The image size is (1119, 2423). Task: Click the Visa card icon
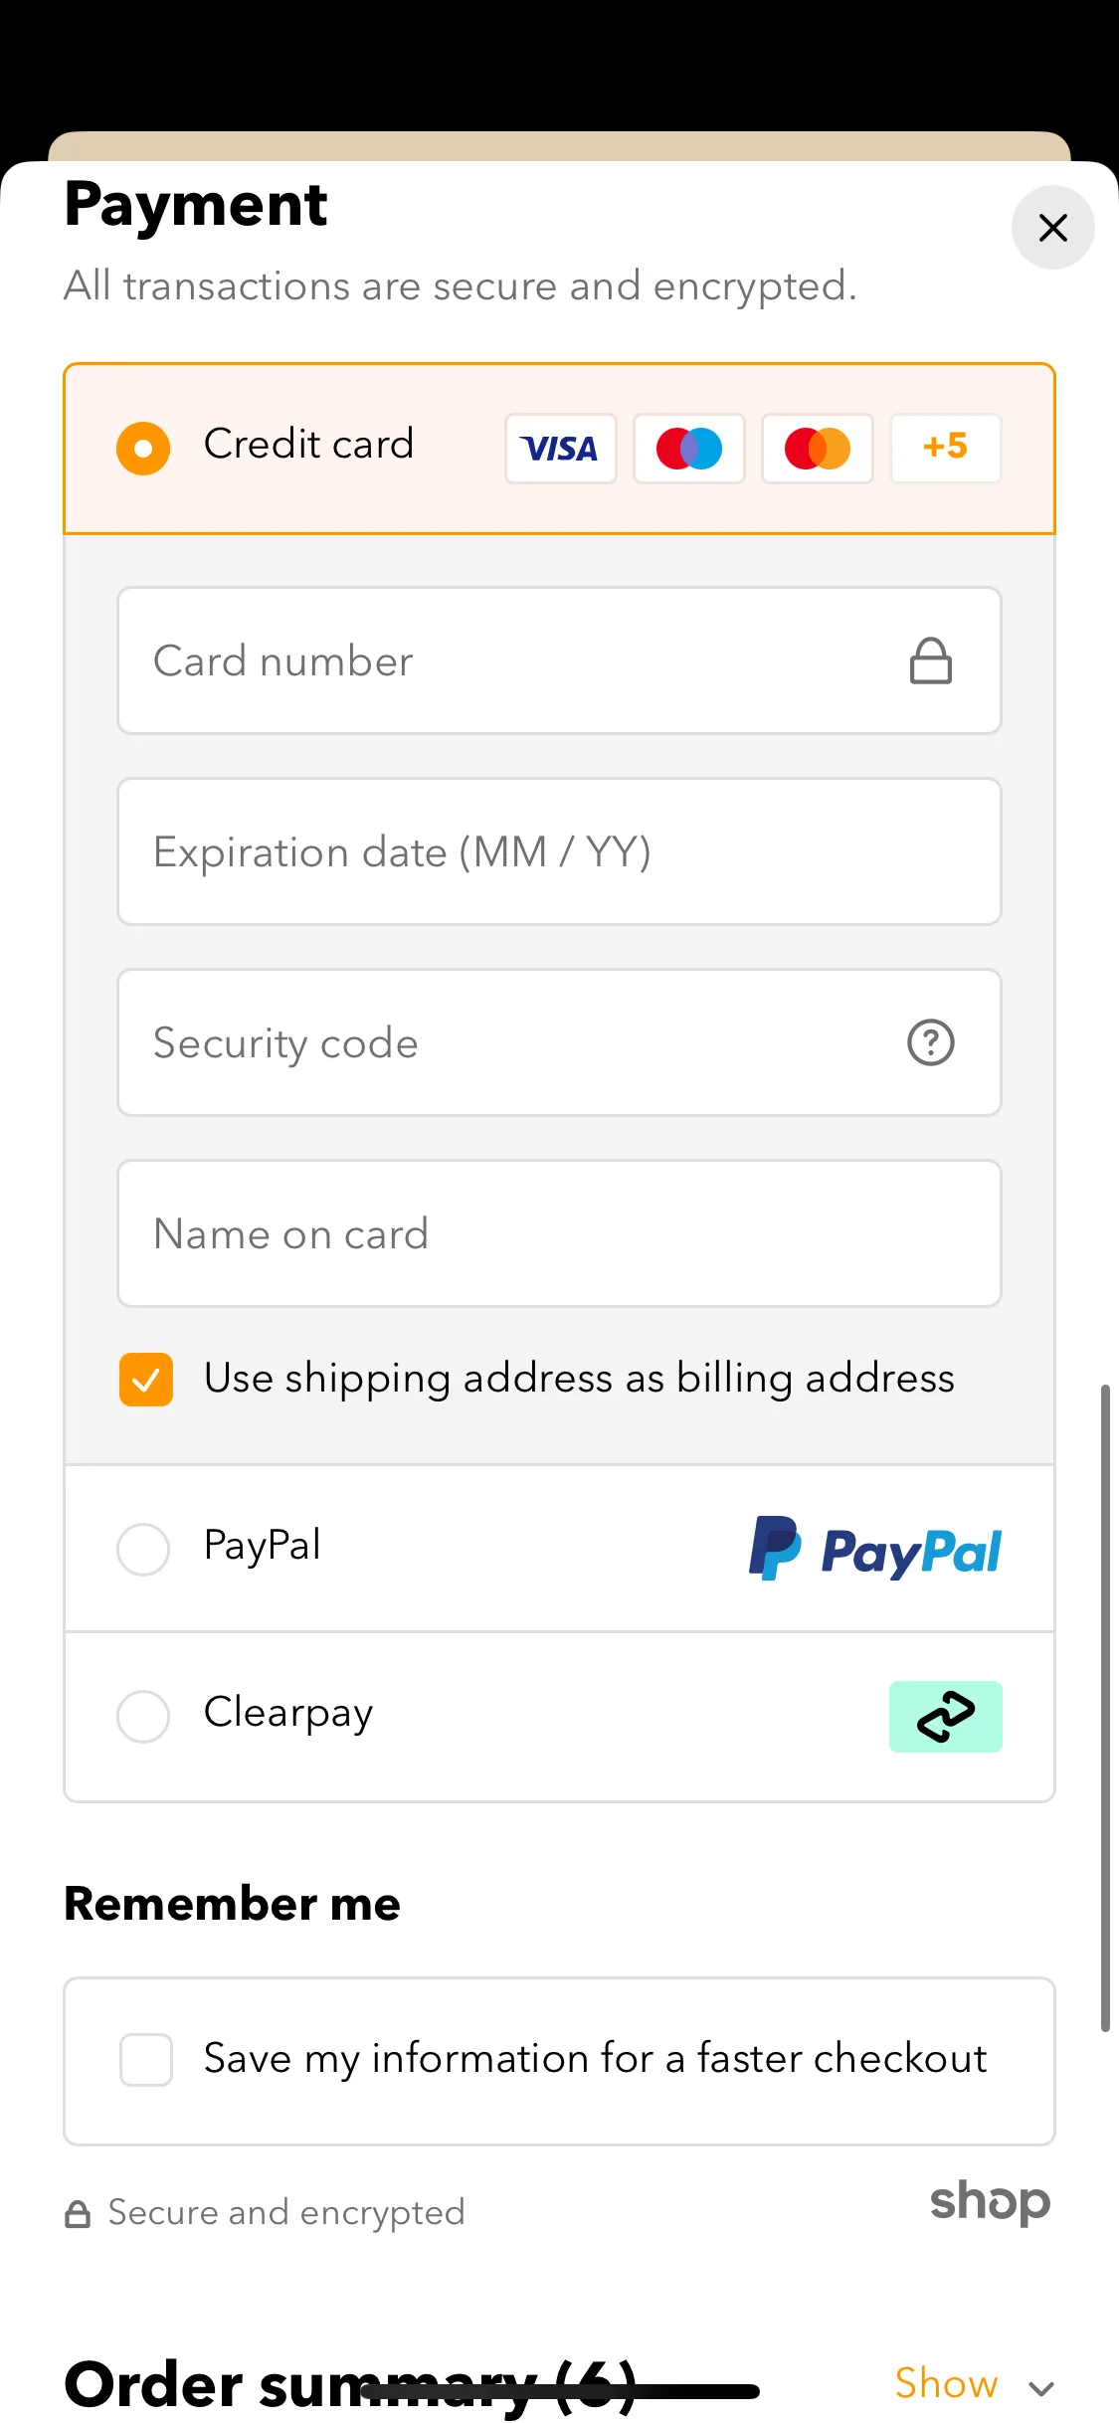[x=561, y=449]
